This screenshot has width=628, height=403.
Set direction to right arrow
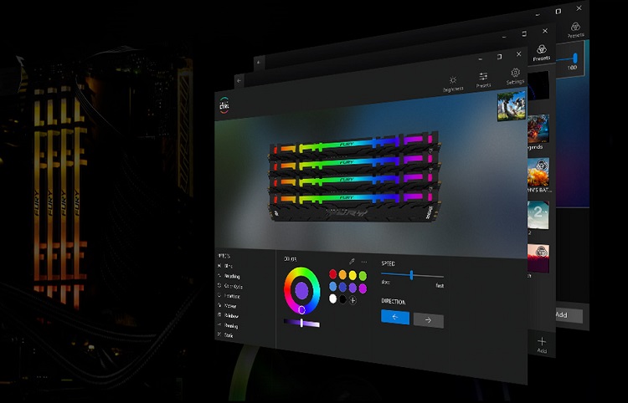tap(428, 320)
